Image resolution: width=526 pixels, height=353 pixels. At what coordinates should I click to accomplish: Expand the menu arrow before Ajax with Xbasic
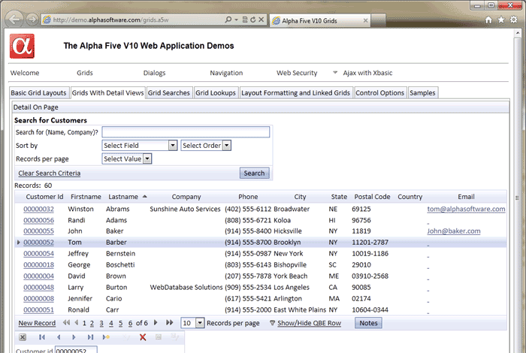pos(335,72)
